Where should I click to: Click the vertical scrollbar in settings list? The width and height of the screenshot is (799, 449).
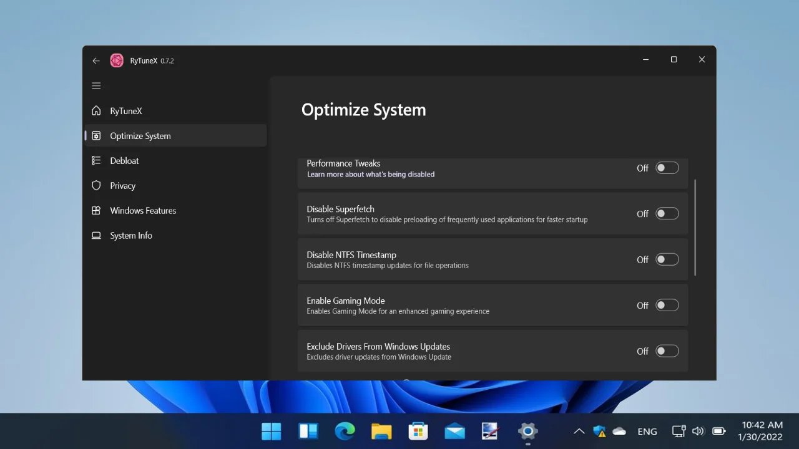click(x=695, y=228)
